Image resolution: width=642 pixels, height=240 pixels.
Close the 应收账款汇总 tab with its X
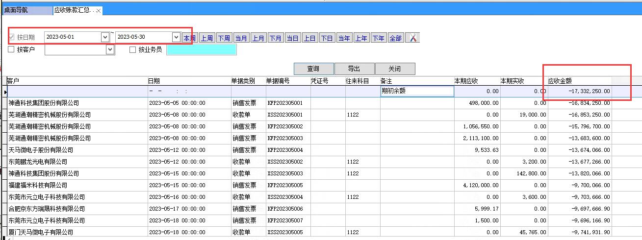click(99, 10)
